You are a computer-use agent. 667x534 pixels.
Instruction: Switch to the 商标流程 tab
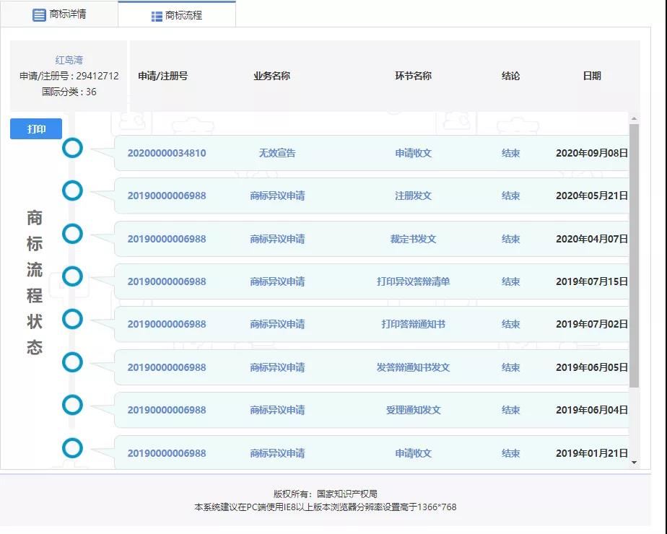click(x=177, y=15)
